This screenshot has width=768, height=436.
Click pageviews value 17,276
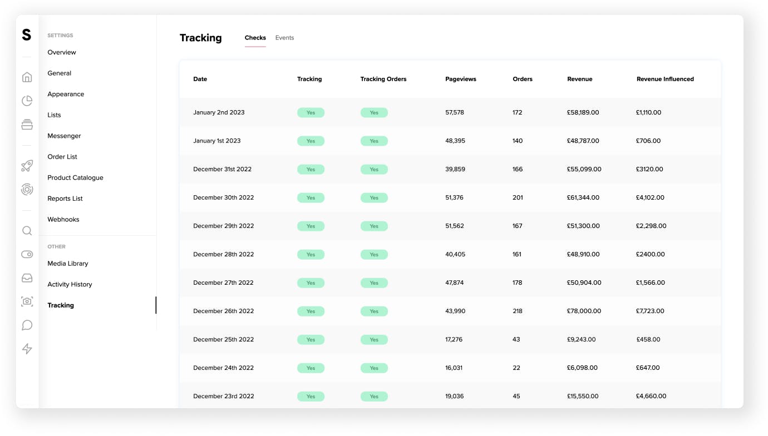[454, 339]
